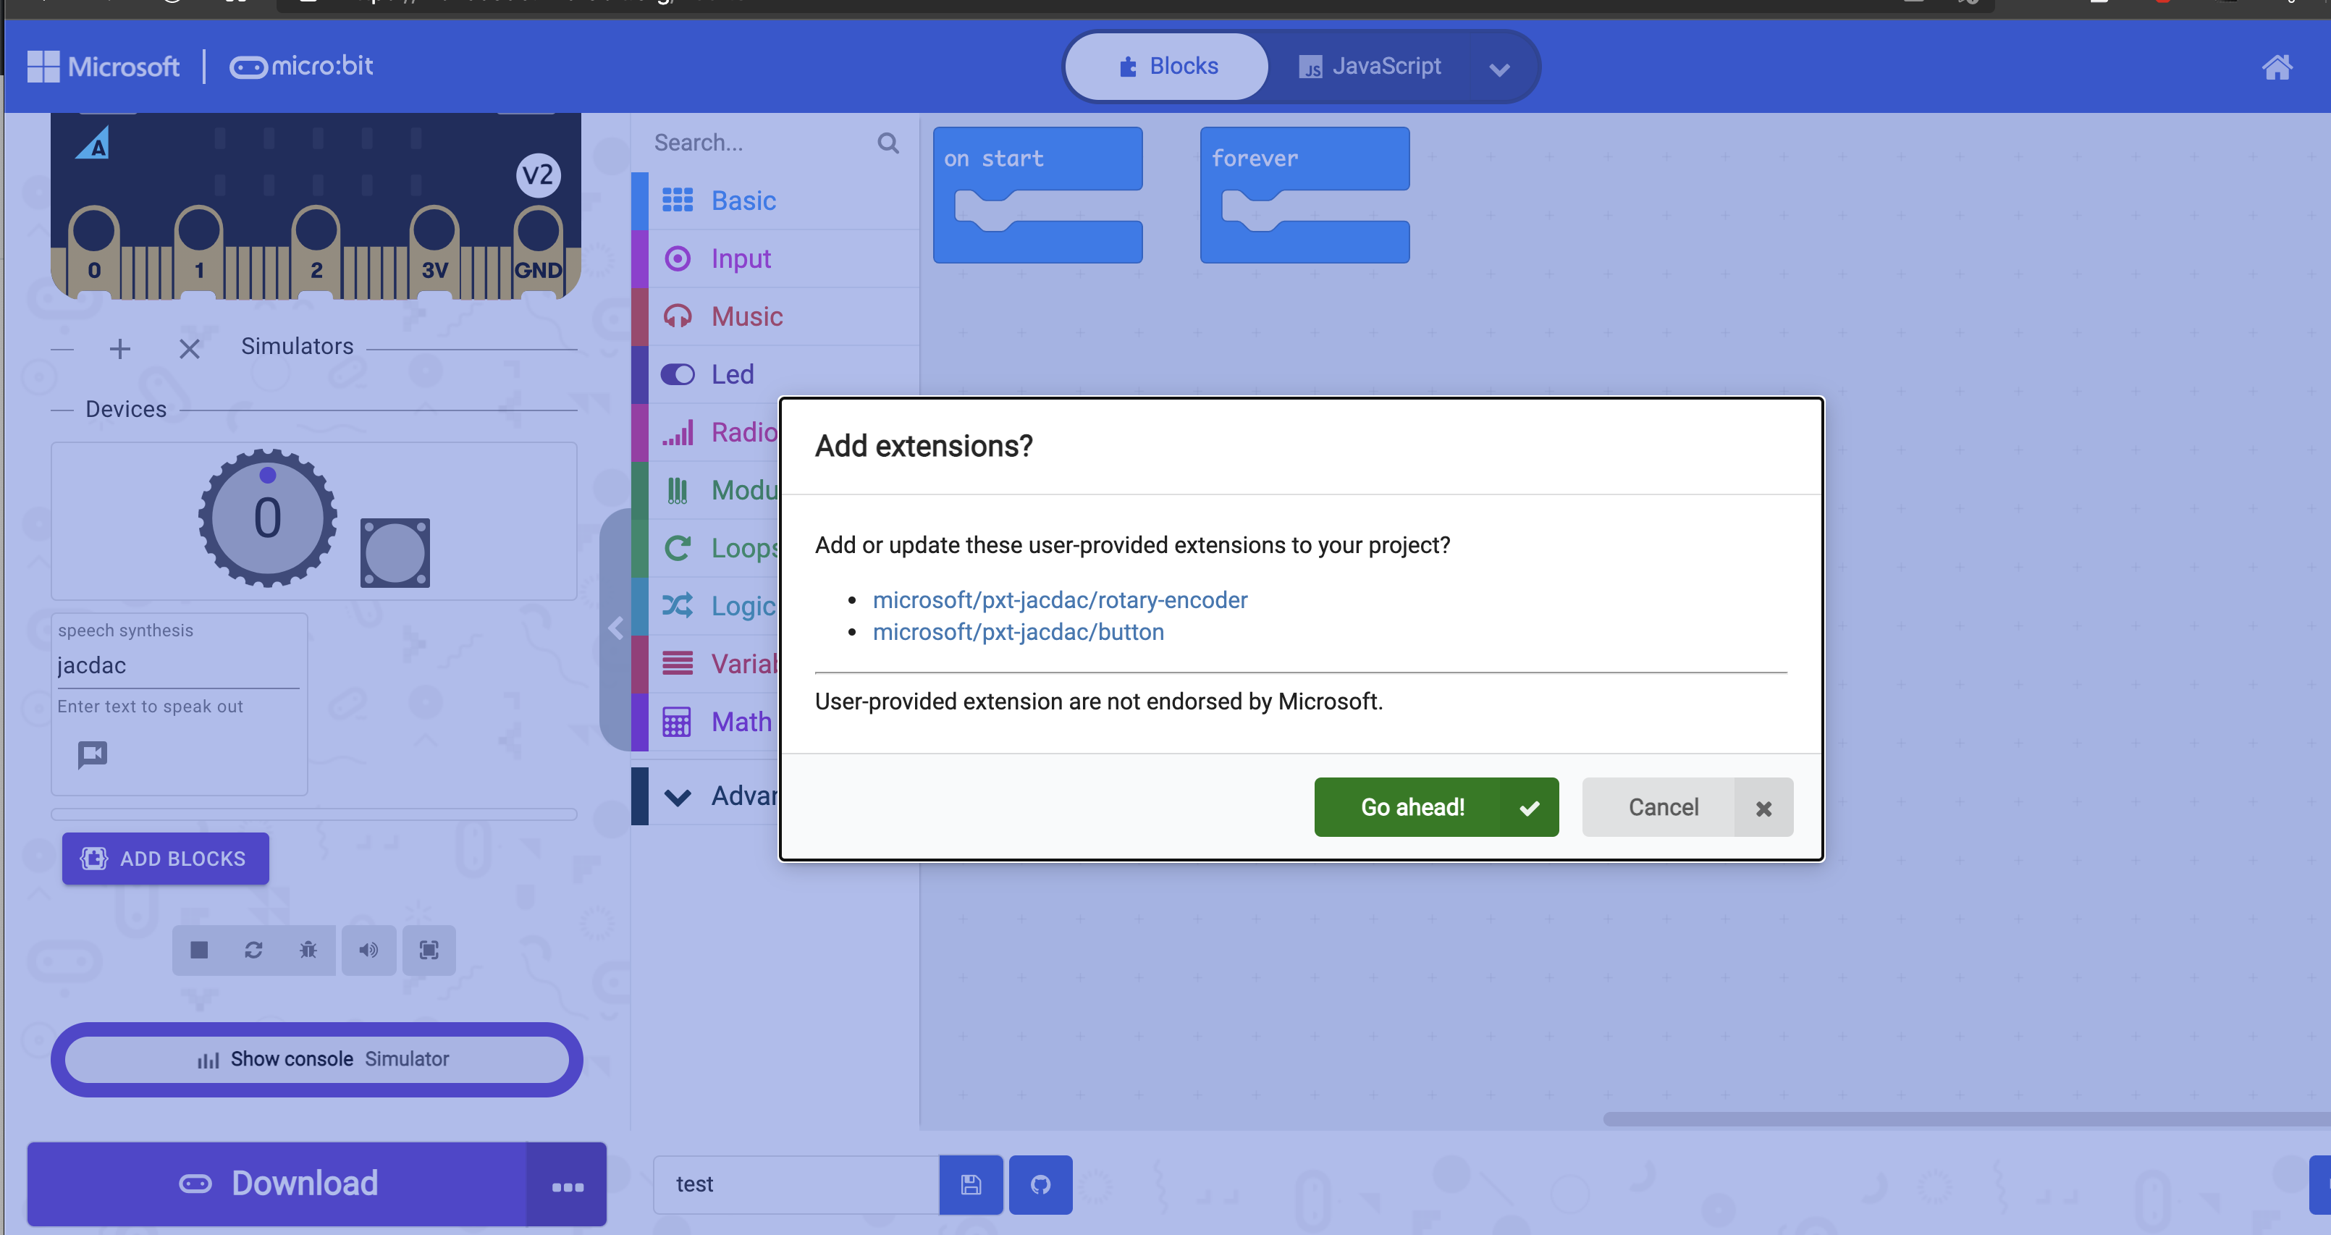2331x1235 pixels.
Task: Click the rotary encoder knob showing 0
Action: 266,518
